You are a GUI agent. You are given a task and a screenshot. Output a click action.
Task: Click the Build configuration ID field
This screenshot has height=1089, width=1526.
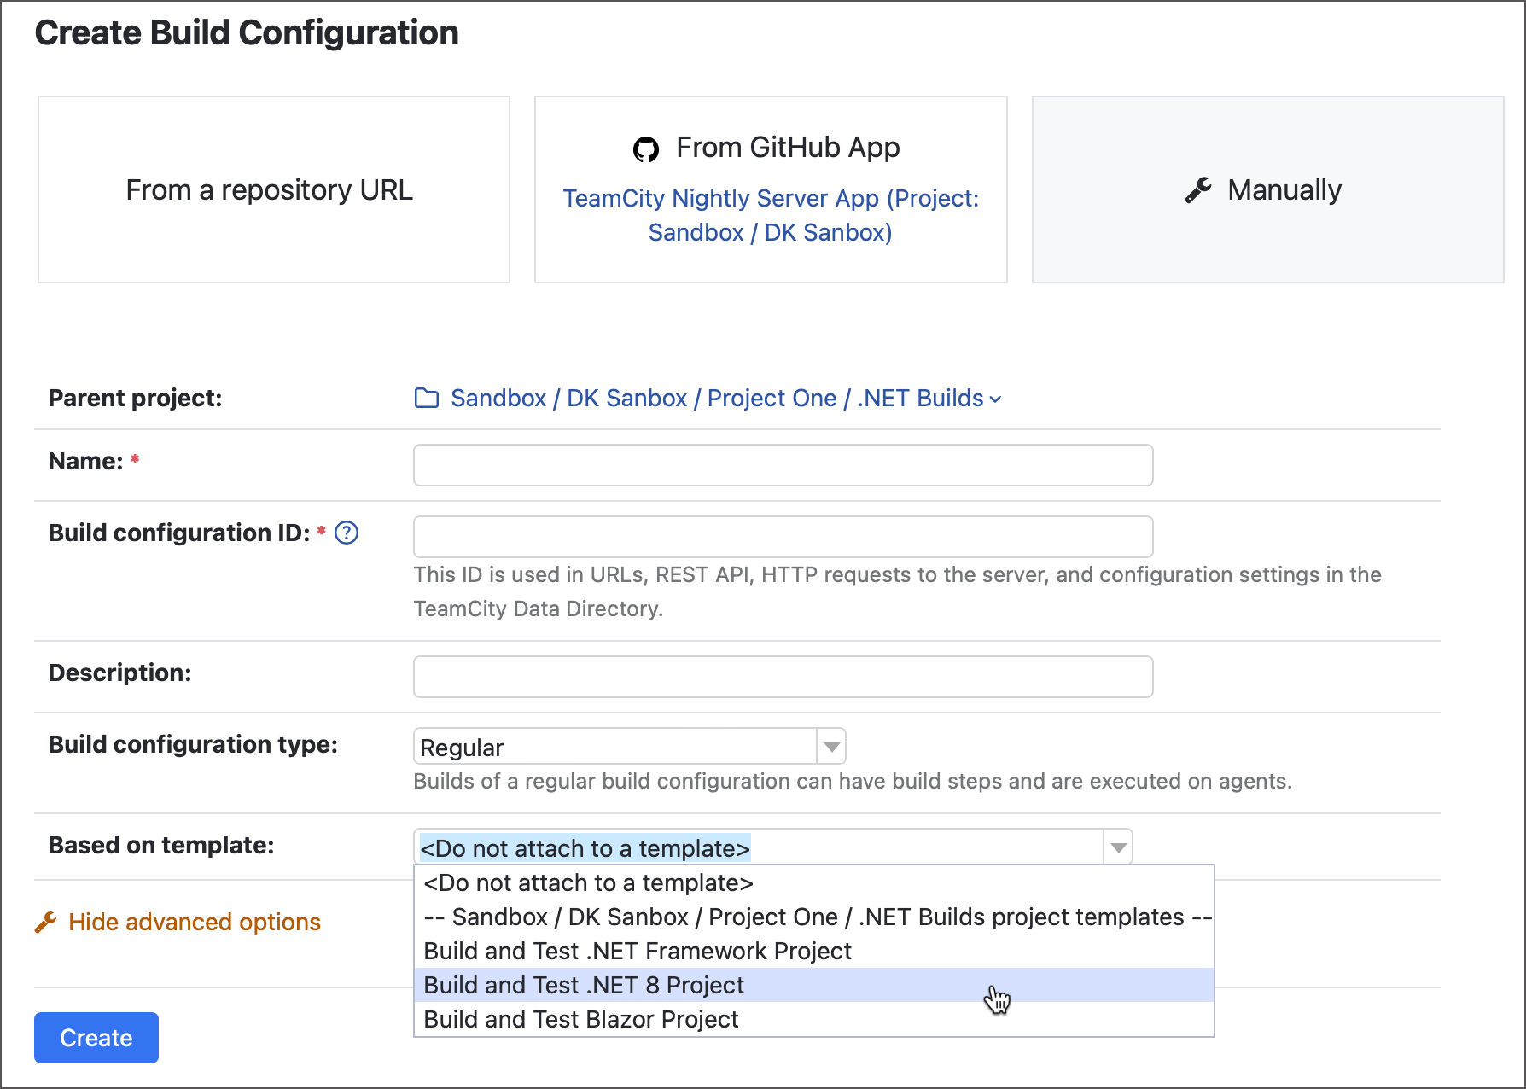(782, 537)
